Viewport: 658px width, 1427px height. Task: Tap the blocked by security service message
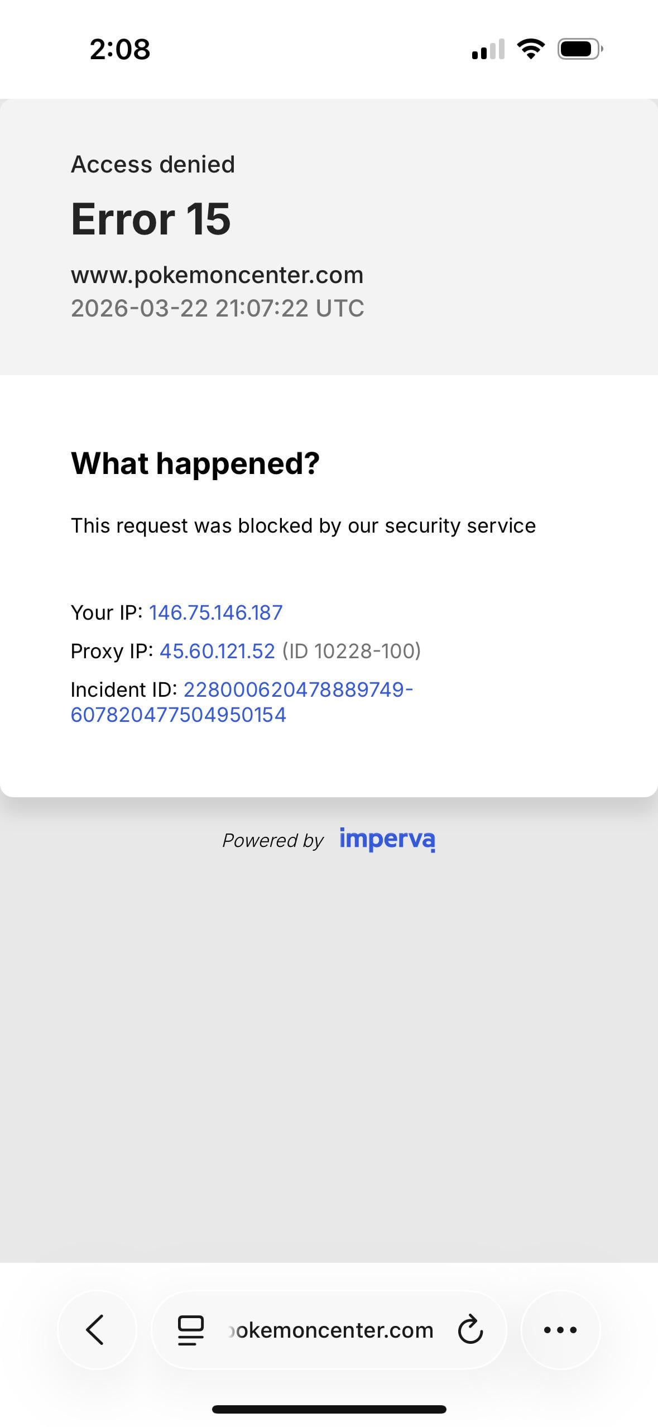pos(303,526)
